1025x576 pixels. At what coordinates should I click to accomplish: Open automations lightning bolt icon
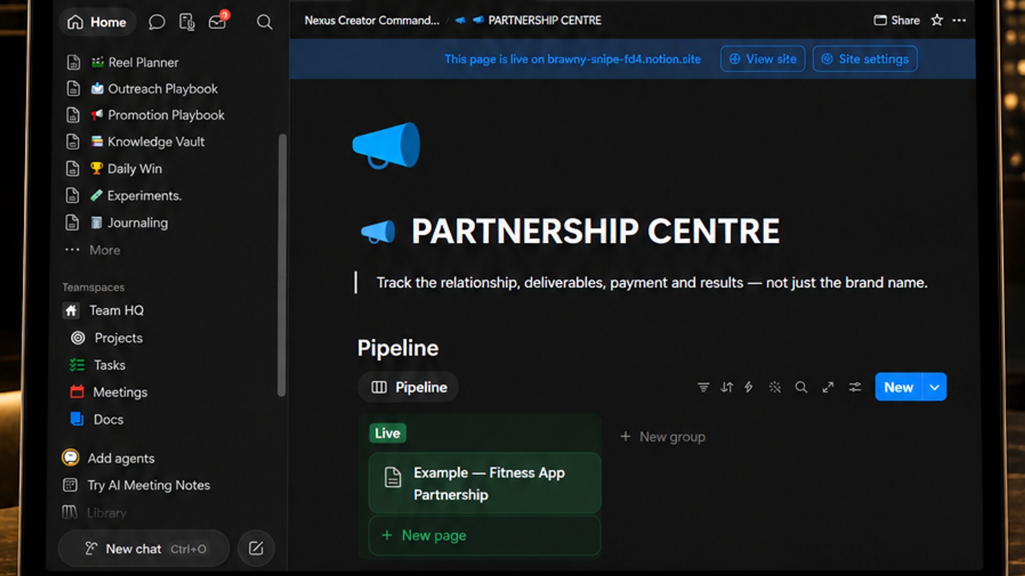749,387
